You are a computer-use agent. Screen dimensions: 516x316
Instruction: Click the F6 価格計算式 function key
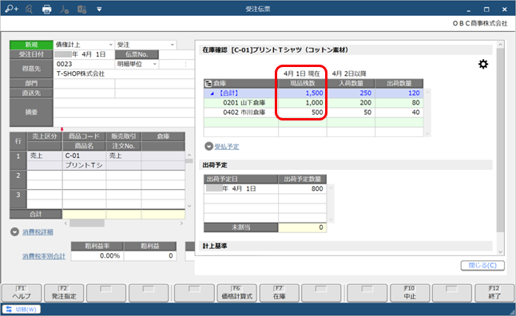pyautogui.click(x=237, y=293)
